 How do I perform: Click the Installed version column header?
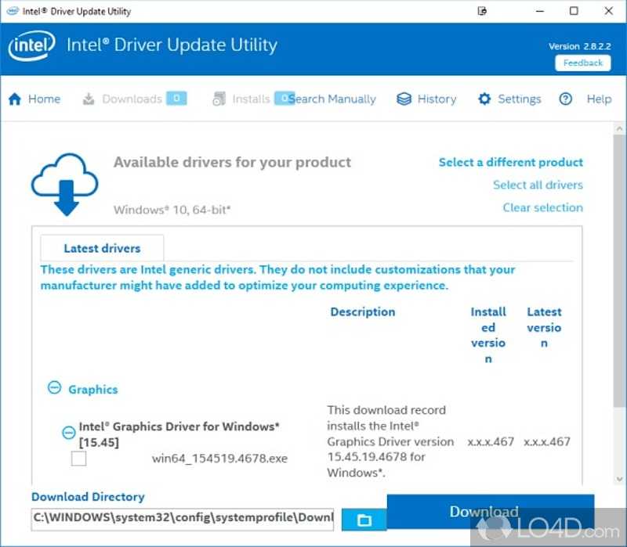tap(488, 335)
